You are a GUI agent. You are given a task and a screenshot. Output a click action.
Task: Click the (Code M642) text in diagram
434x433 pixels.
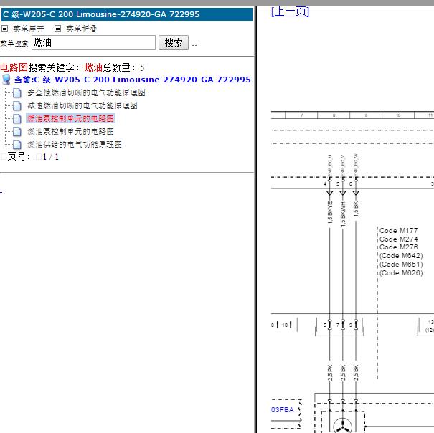pos(401,256)
